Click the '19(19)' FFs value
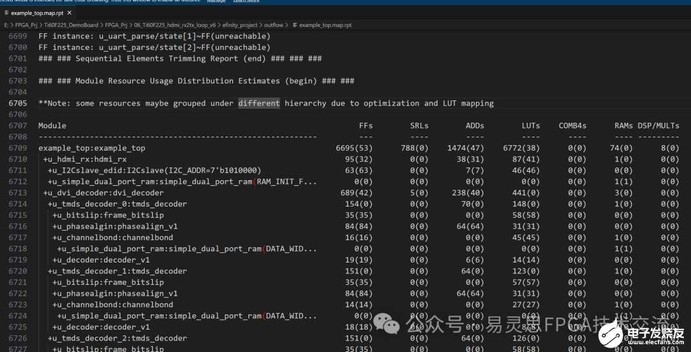This screenshot has width=691, height=352. click(x=359, y=260)
